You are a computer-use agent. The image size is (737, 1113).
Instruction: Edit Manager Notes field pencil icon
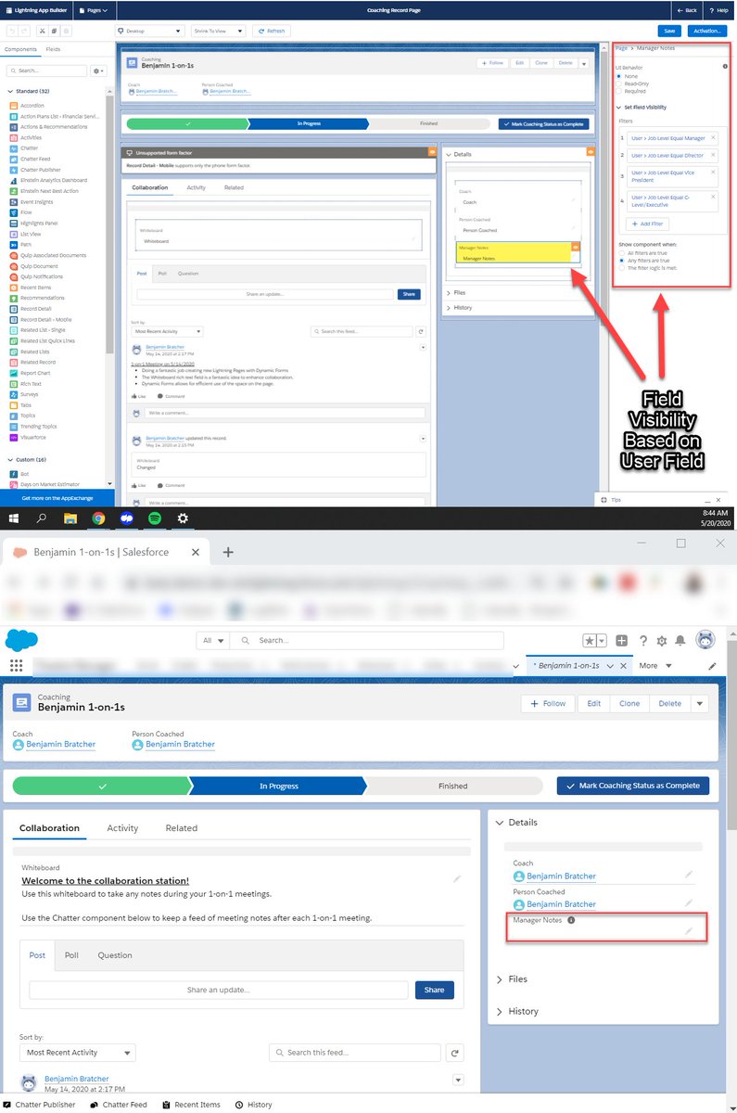pyautogui.click(x=689, y=930)
